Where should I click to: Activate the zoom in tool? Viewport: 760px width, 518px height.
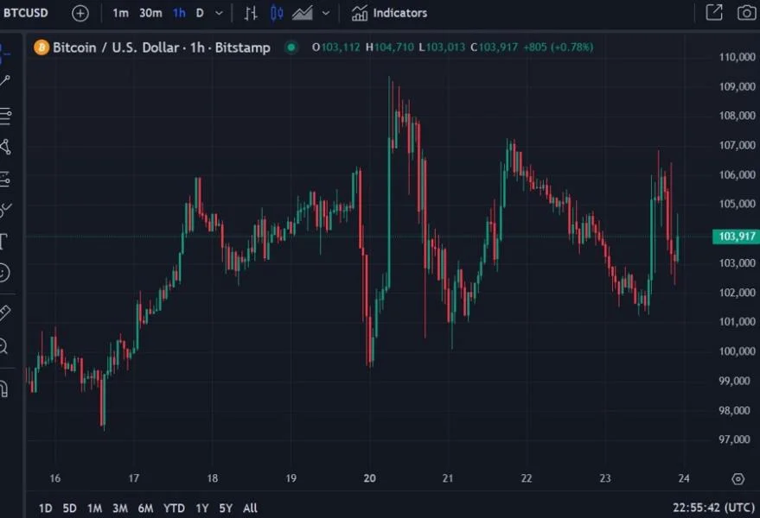tap(3, 346)
